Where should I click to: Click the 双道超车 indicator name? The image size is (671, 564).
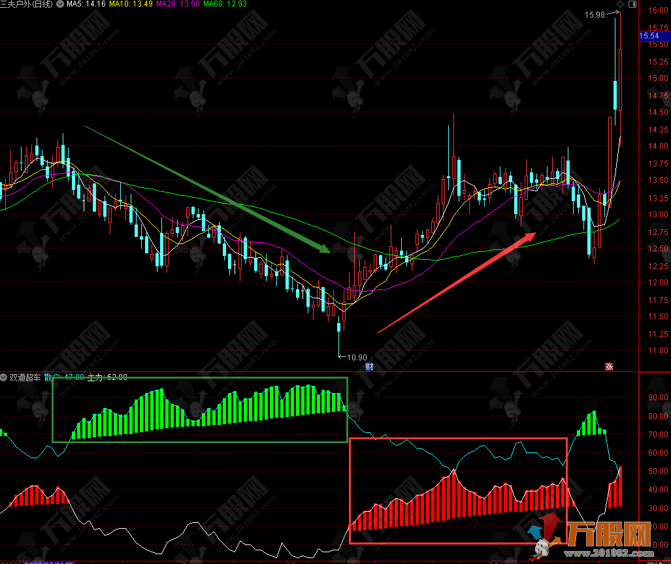(25, 377)
